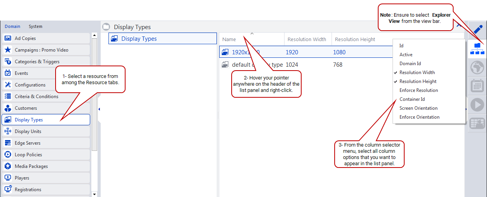Image resolution: width=487 pixels, height=197 pixels.
Task: Choose Screen Orientation from column menu
Action: [x=418, y=108]
